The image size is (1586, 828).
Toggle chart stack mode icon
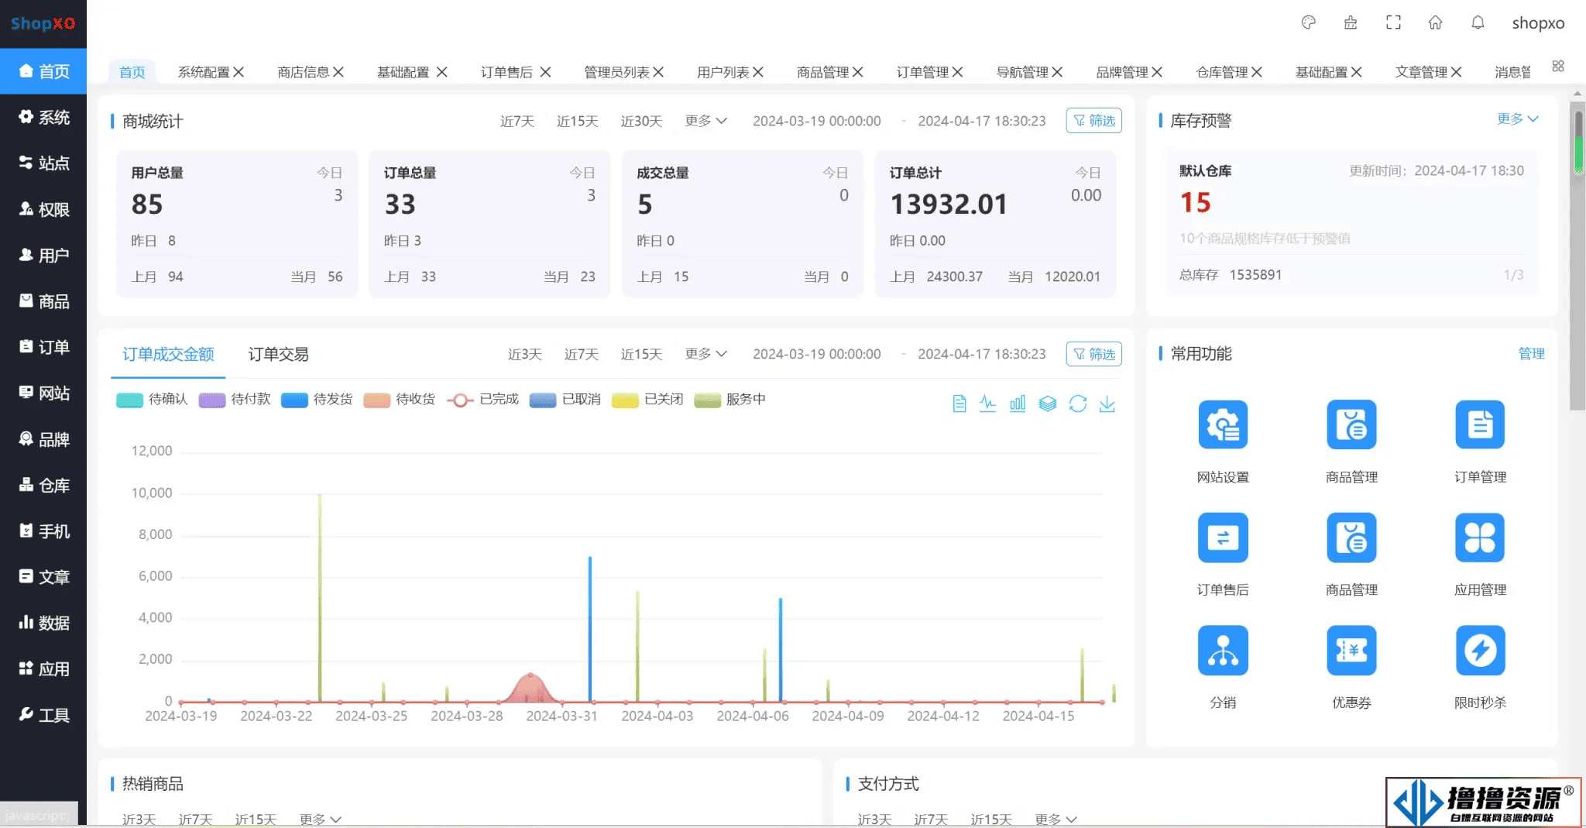(x=1047, y=404)
